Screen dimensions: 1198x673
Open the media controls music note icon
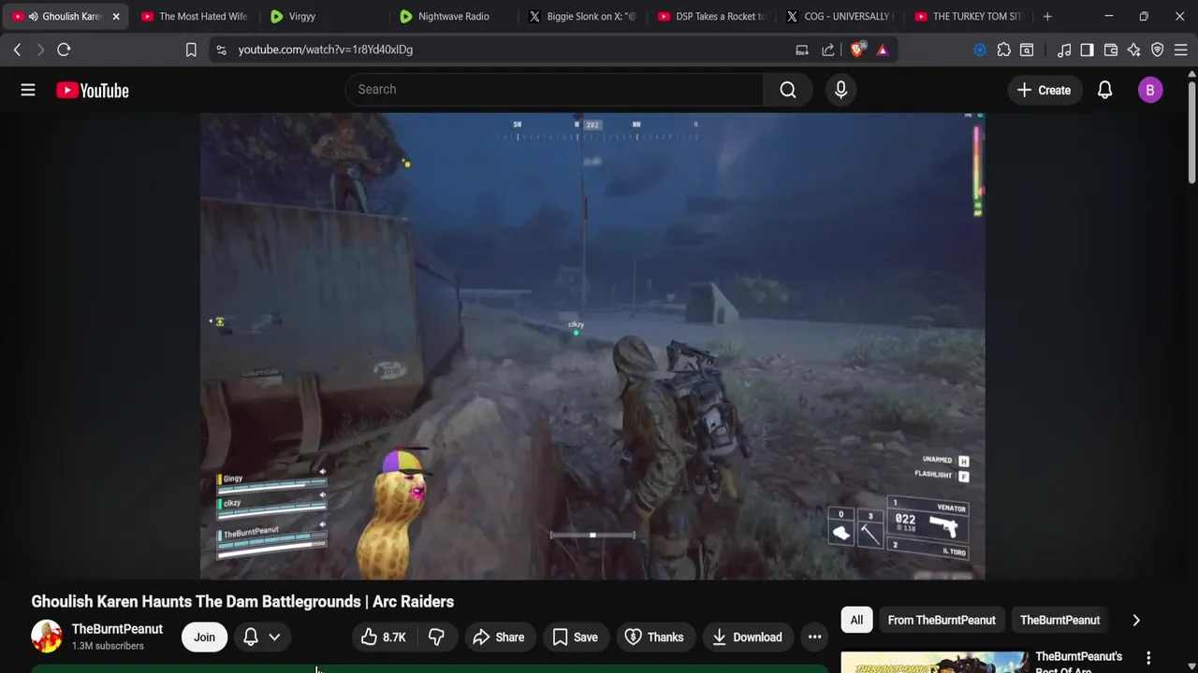pyautogui.click(x=1064, y=50)
